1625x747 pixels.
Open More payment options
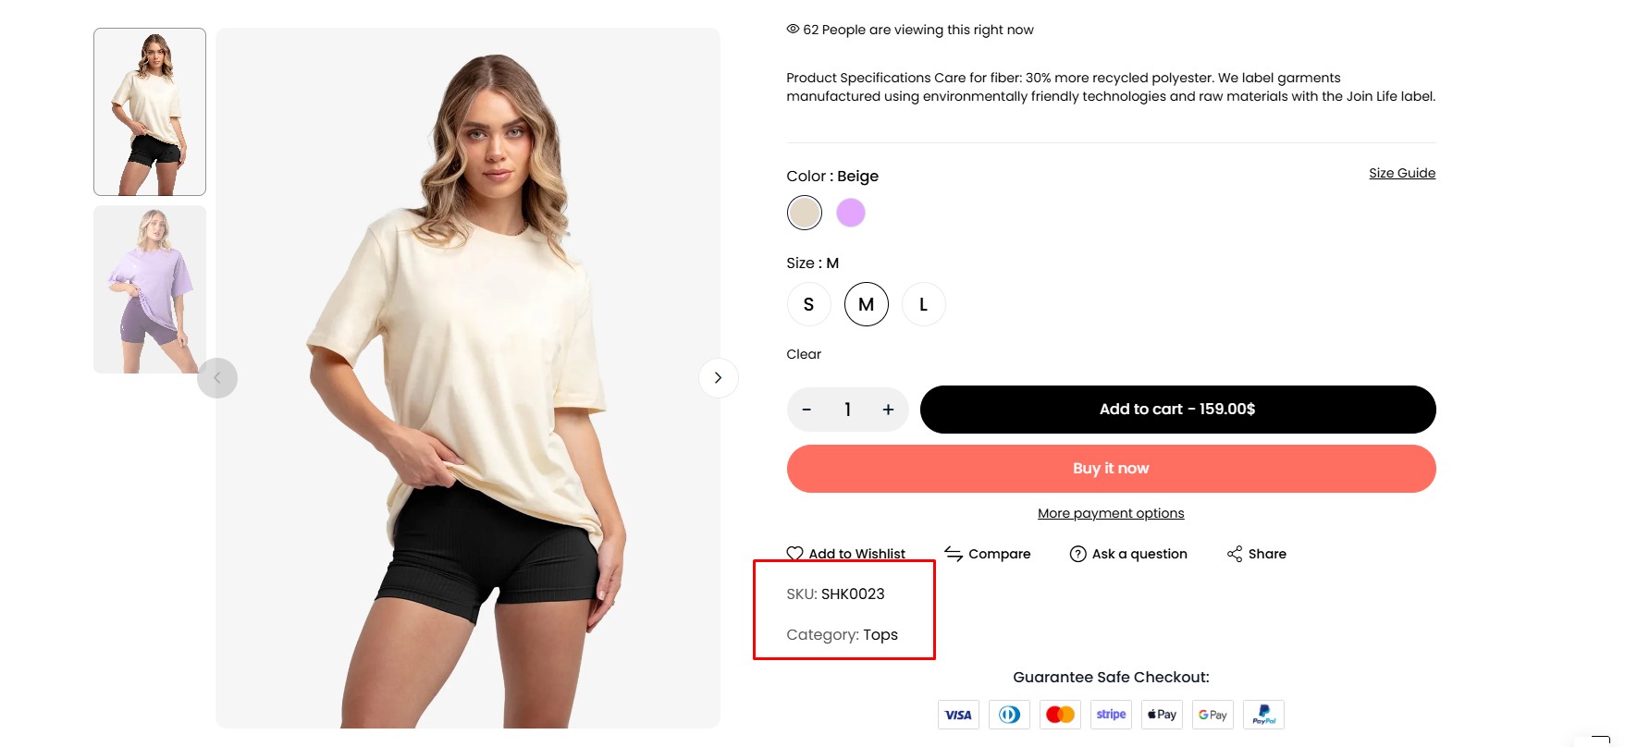pyautogui.click(x=1111, y=513)
